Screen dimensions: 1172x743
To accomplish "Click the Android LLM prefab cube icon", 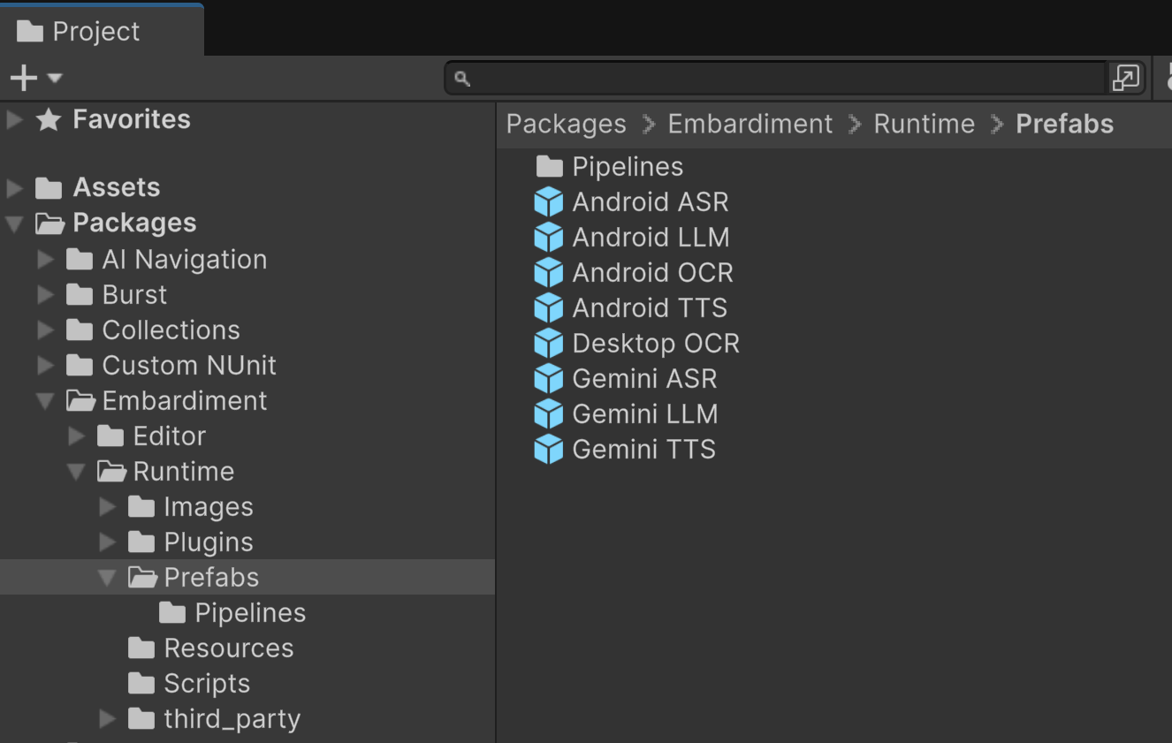I will [549, 238].
